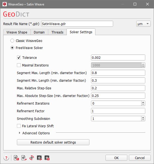Click the "Result File Name (*.gdr)" label
The height and width of the screenshot is (164, 154).
[21, 24]
